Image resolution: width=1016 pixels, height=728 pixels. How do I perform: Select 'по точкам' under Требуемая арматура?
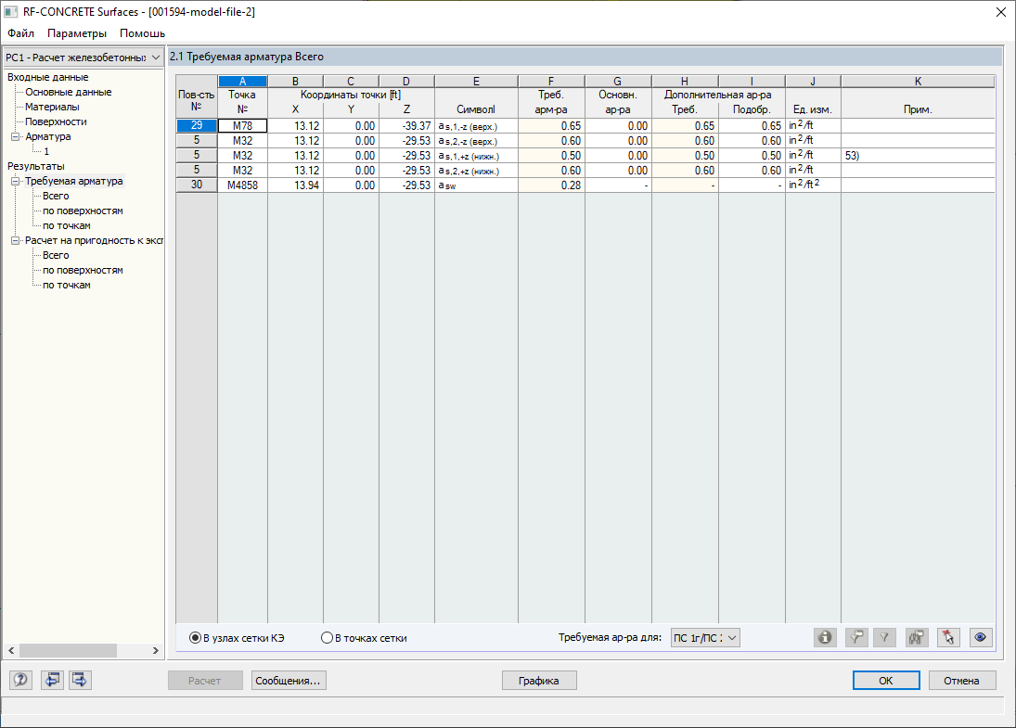tap(66, 225)
